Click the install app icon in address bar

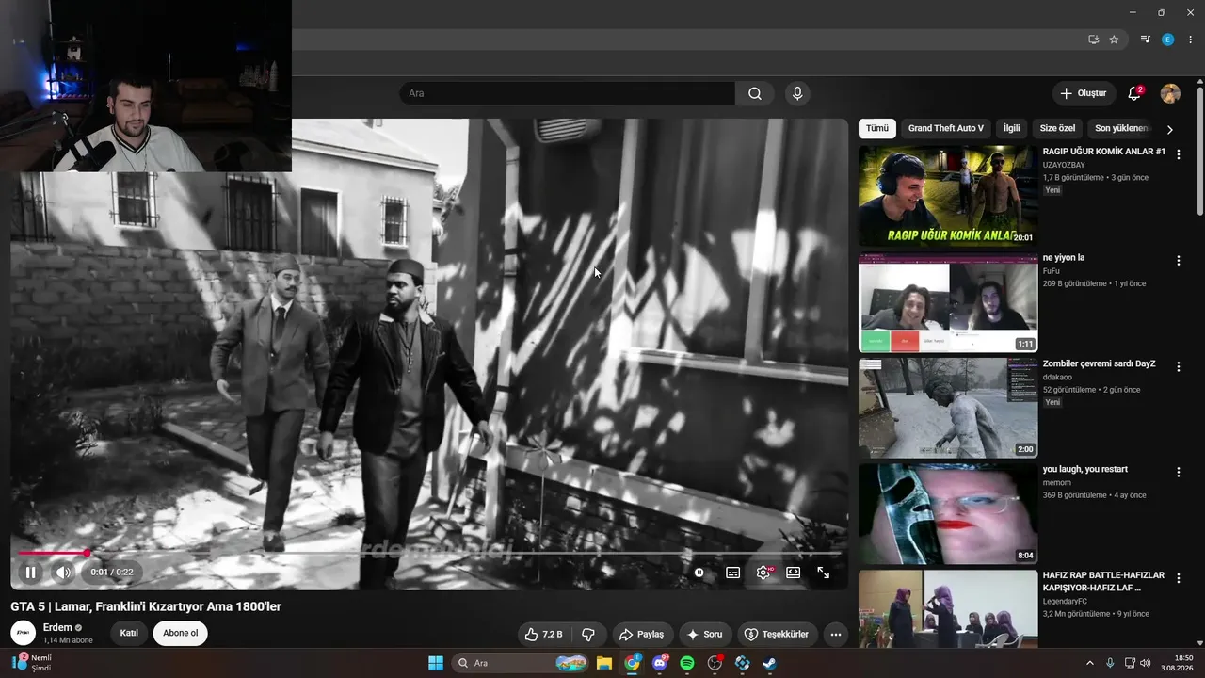[x=1093, y=40]
